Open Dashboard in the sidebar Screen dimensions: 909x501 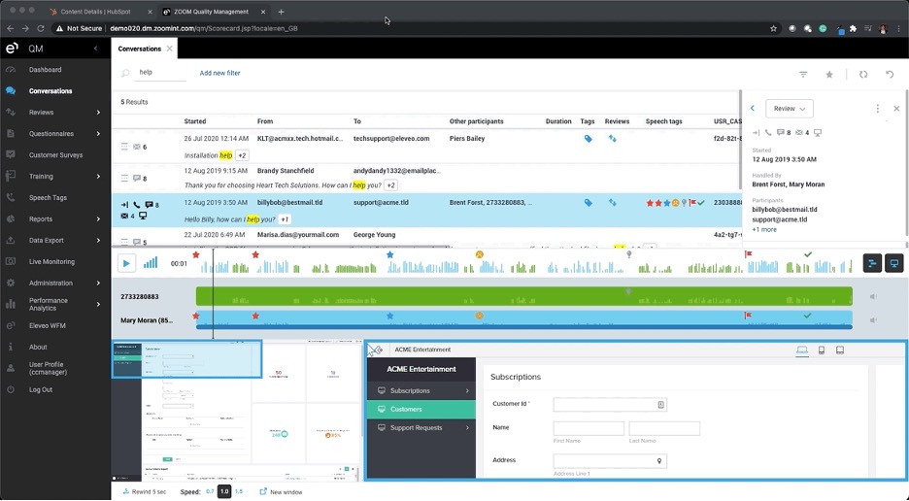[46, 70]
